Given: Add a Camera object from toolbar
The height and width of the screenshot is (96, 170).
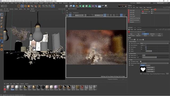Looking at the screenshot, I should point(103,6).
